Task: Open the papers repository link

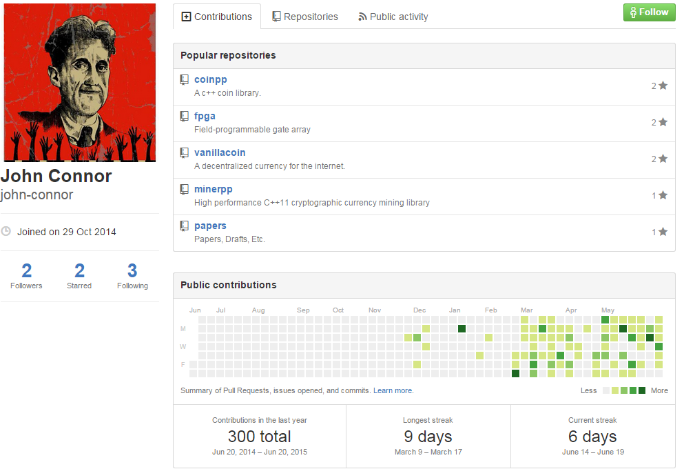Action: [210, 226]
